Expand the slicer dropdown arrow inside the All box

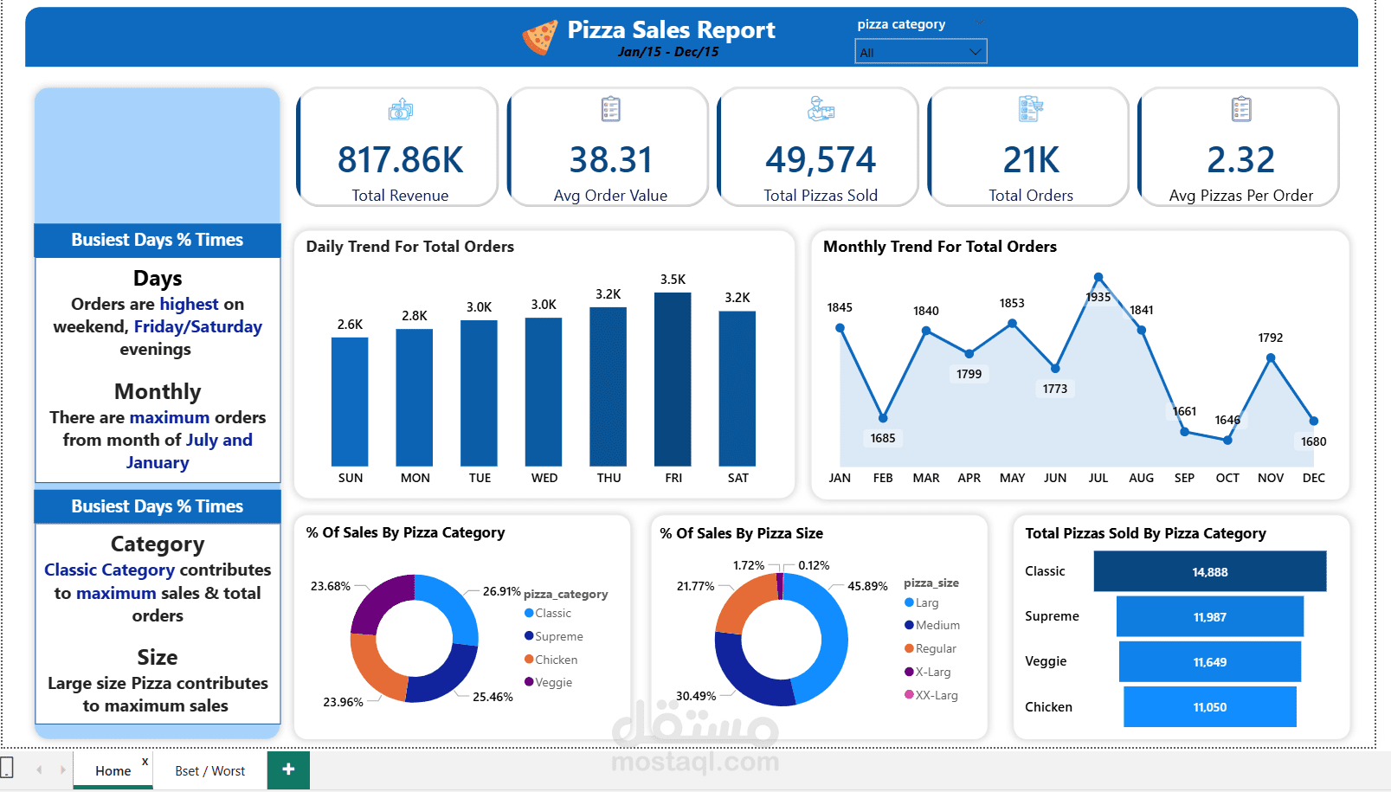click(976, 51)
